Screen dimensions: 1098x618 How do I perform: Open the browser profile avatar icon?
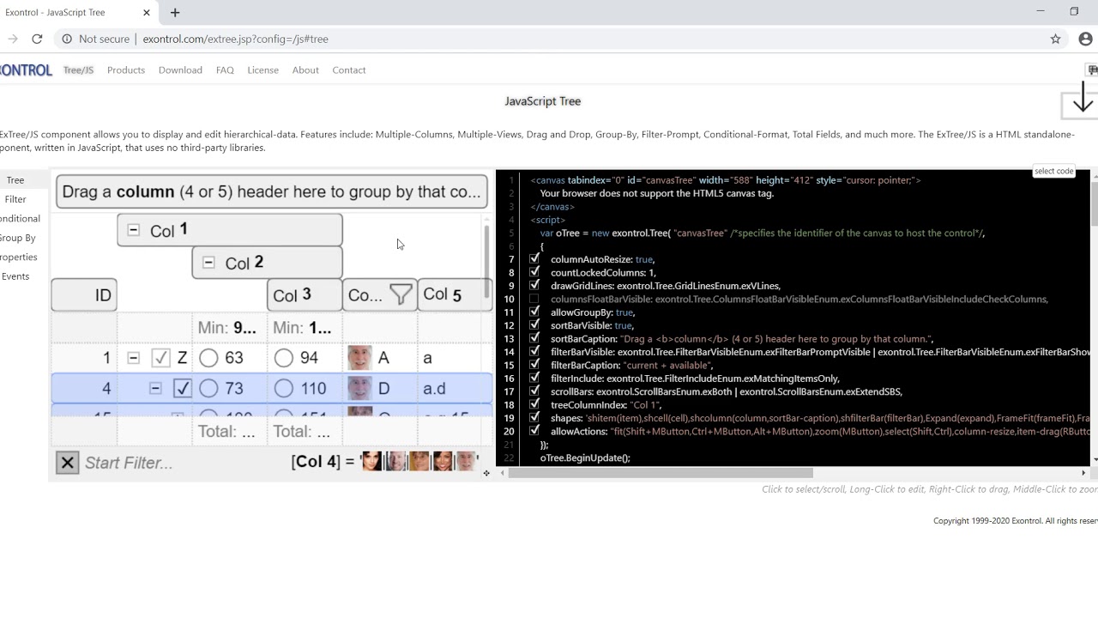pyautogui.click(x=1085, y=39)
